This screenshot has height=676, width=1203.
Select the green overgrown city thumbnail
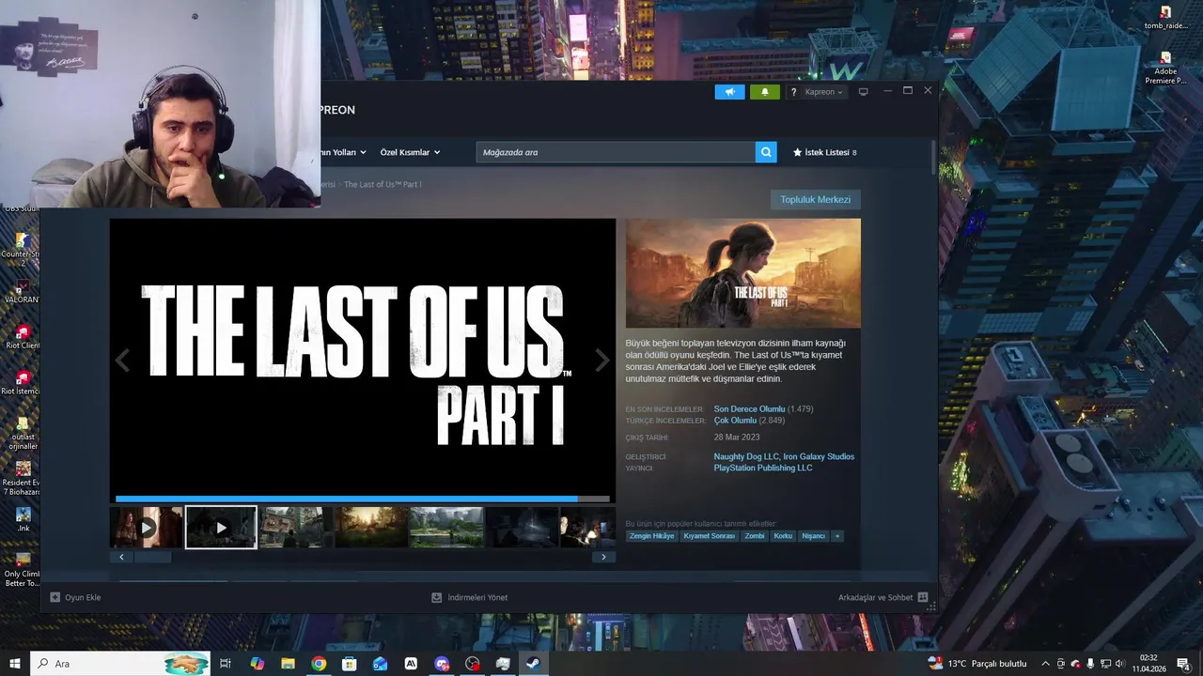pos(446,527)
